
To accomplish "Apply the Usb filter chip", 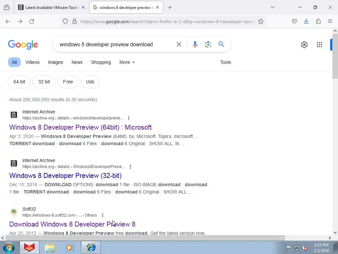I will (x=90, y=82).
